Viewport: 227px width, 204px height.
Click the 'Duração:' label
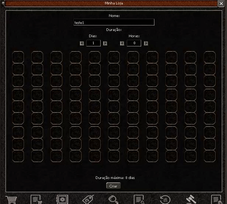pos(114,30)
